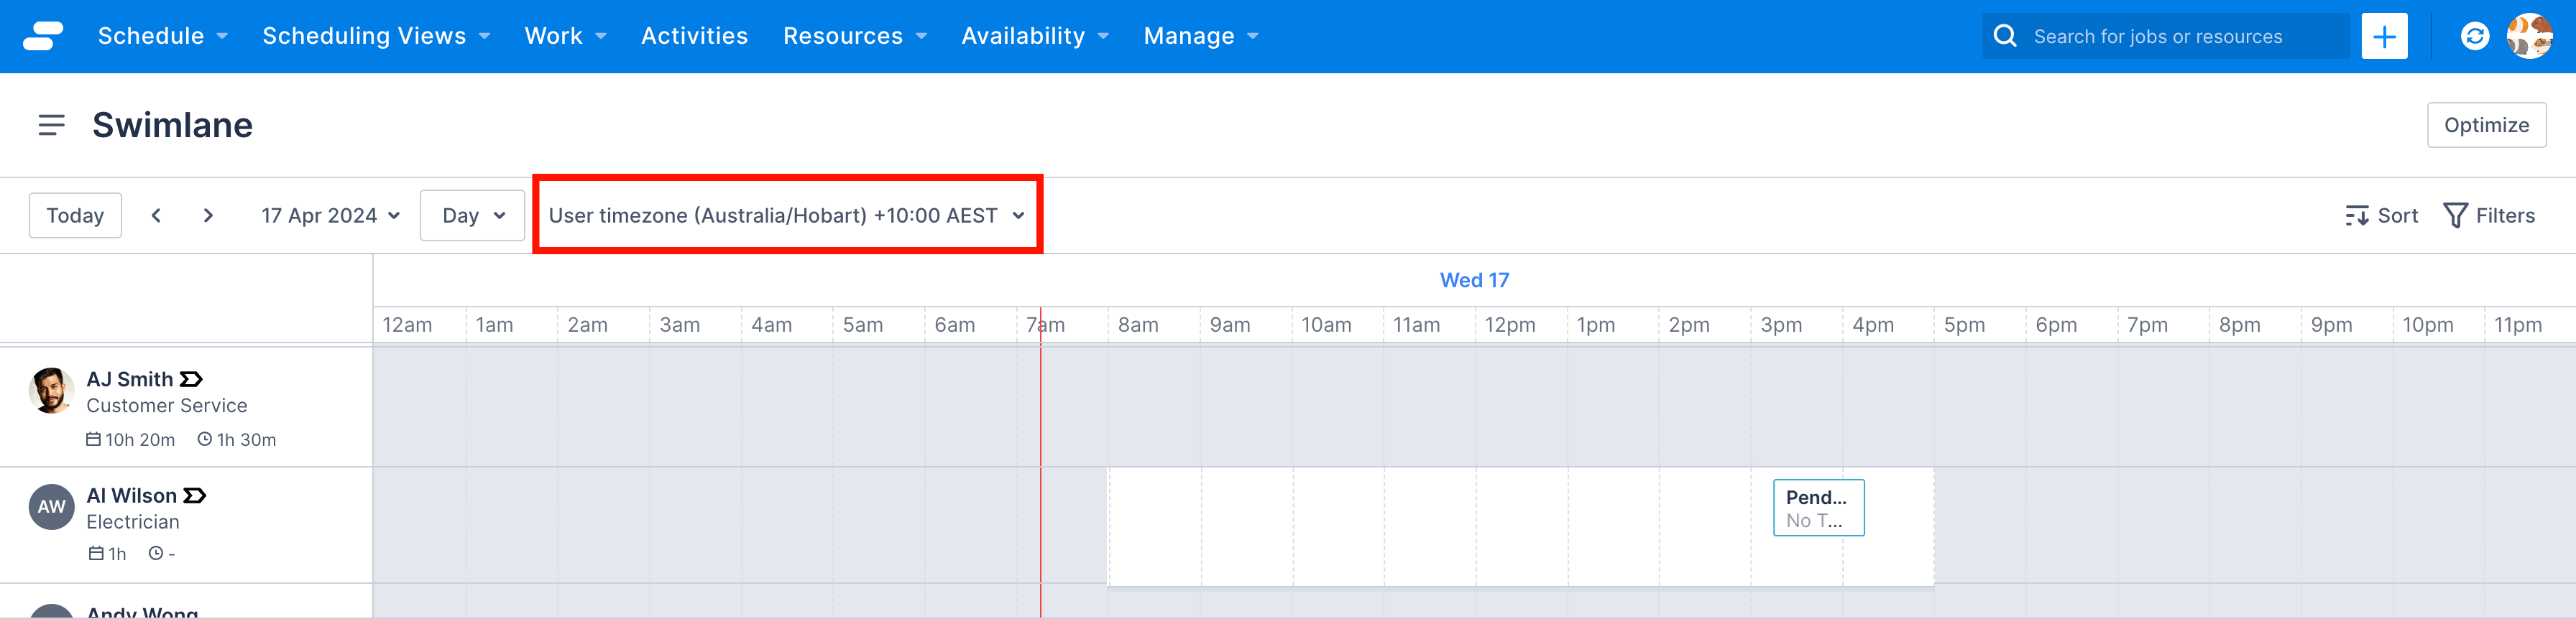Click the tag icon next to AJ Smith
This screenshot has height=619, width=2576.
point(191,379)
